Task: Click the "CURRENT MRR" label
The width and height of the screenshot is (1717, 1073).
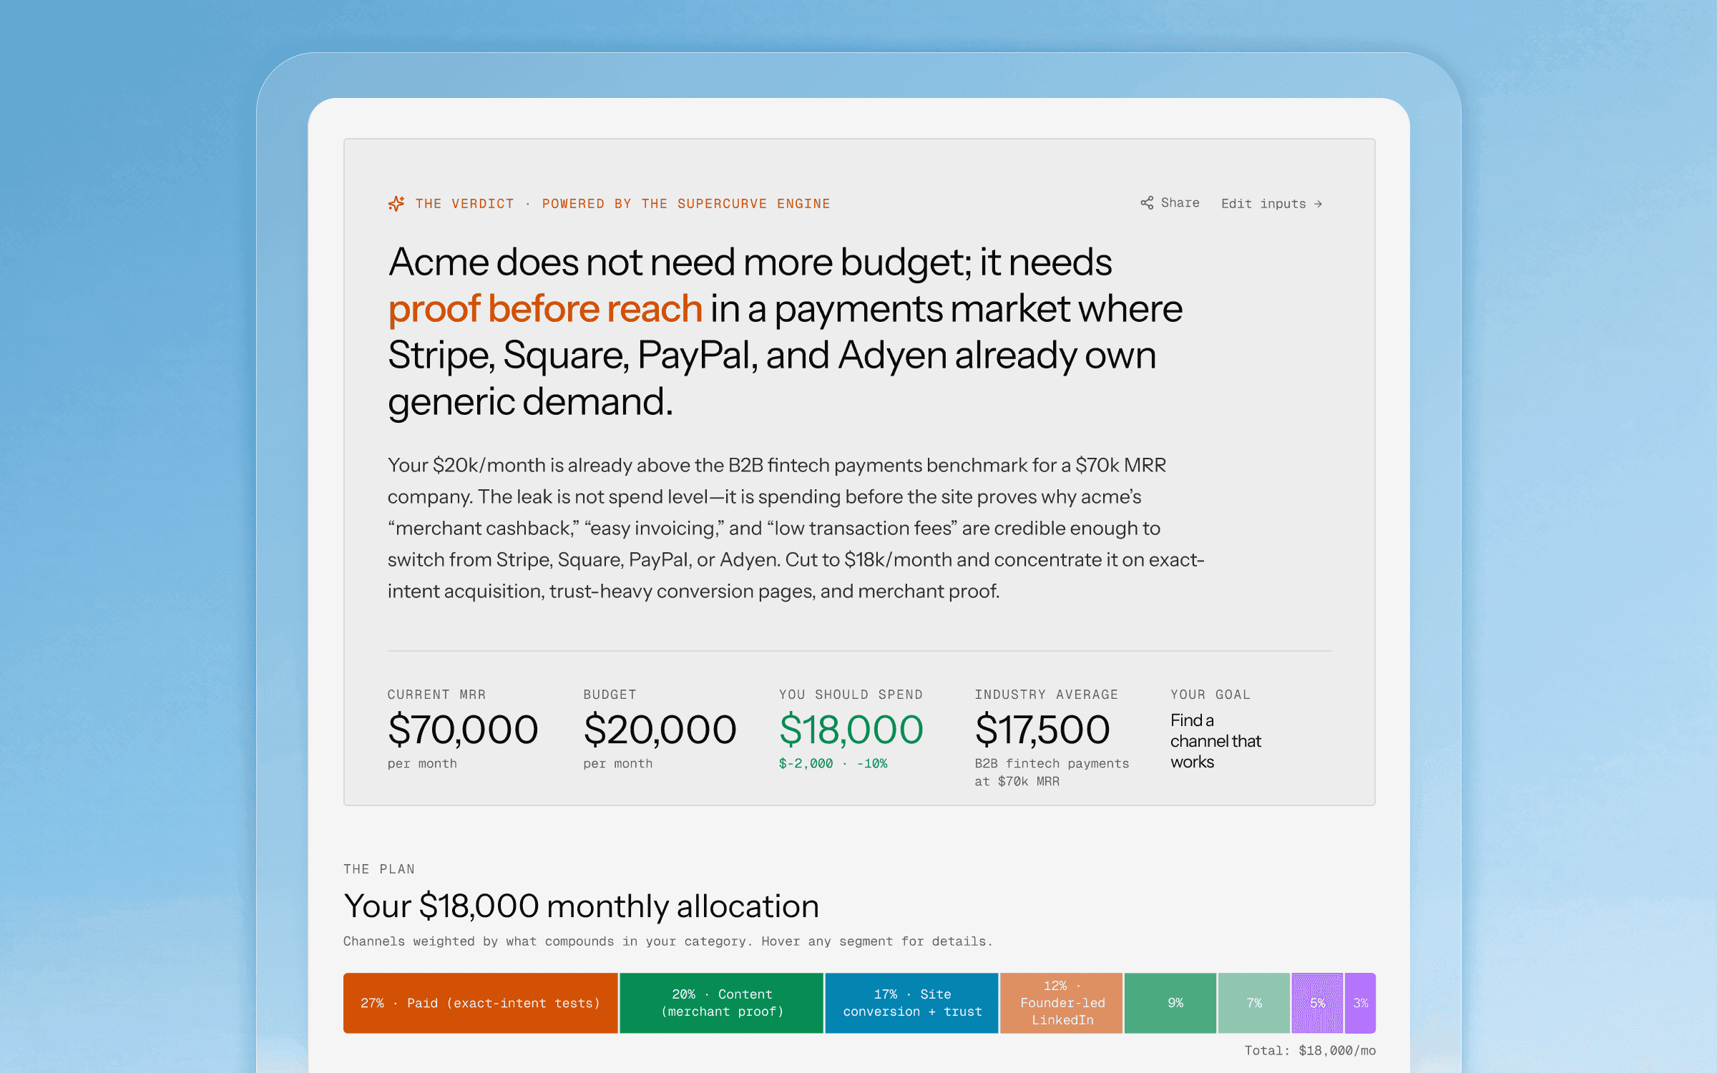Action: [436, 695]
